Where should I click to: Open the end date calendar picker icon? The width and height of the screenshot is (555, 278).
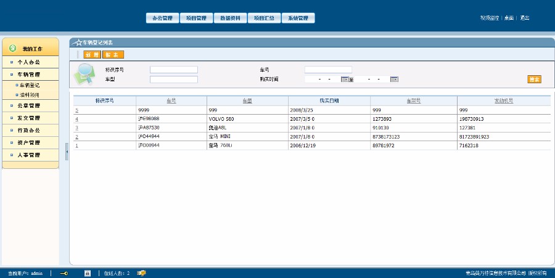[394, 80]
